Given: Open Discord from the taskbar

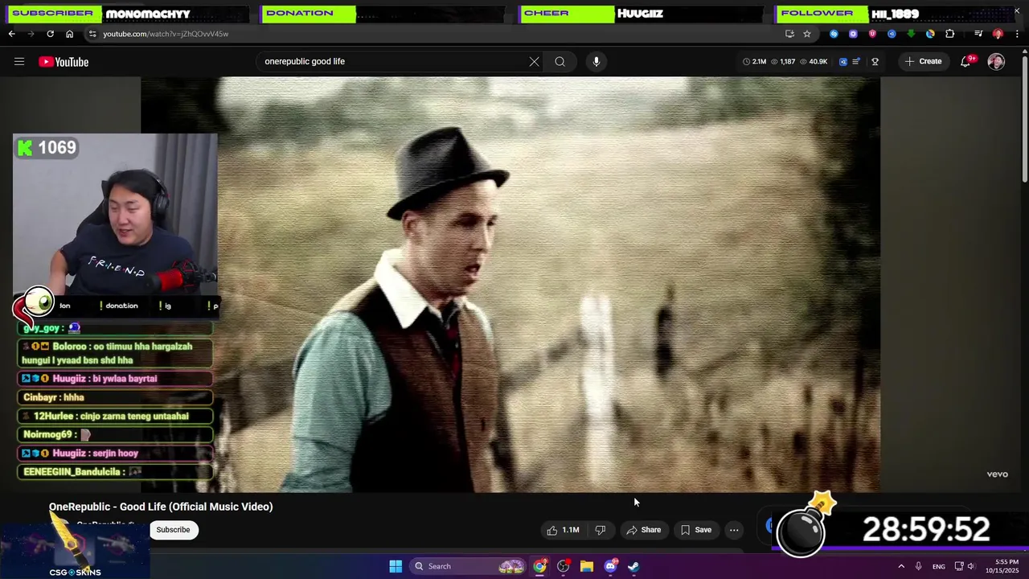Looking at the screenshot, I should (610, 566).
